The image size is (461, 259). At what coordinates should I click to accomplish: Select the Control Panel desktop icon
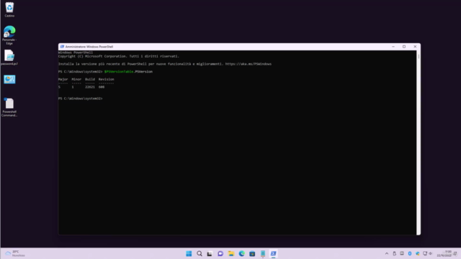pyautogui.click(x=9, y=79)
